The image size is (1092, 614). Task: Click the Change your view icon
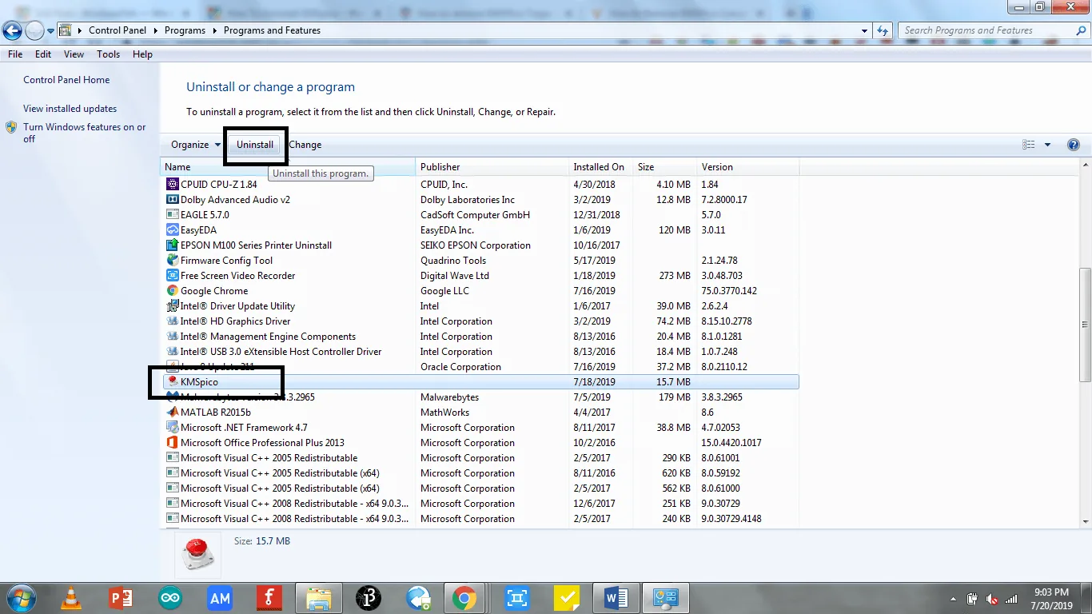coord(1029,145)
